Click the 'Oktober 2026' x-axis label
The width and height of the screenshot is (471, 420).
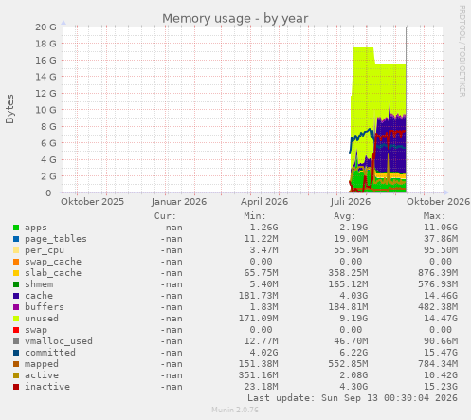pos(438,202)
